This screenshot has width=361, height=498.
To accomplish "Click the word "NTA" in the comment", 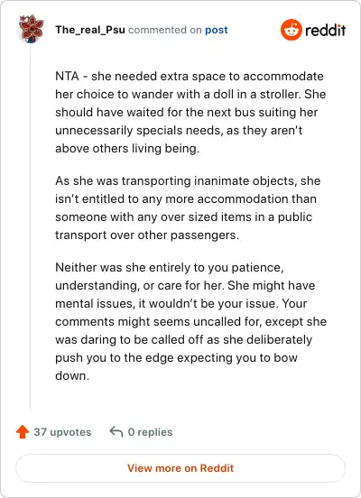I will 67,77.
